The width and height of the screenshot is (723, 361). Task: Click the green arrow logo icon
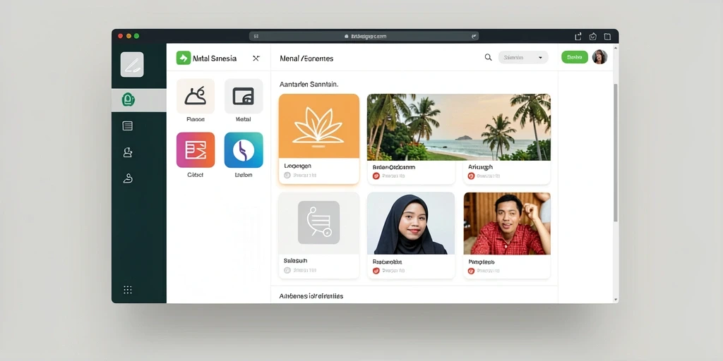tap(184, 58)
